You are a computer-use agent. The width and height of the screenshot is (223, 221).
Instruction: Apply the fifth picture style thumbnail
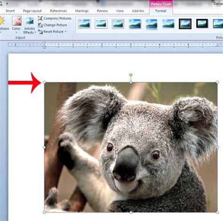pyautogui.click(x=151, y=24)
